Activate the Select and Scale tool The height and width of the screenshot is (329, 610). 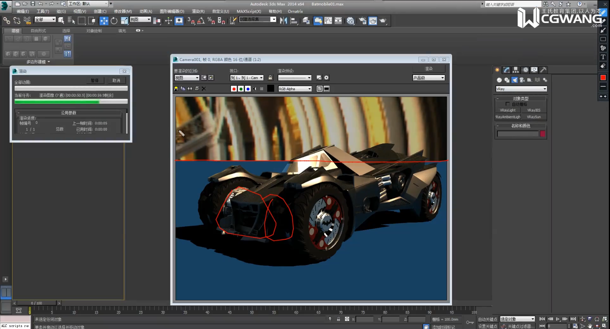[x=124, y=21]
